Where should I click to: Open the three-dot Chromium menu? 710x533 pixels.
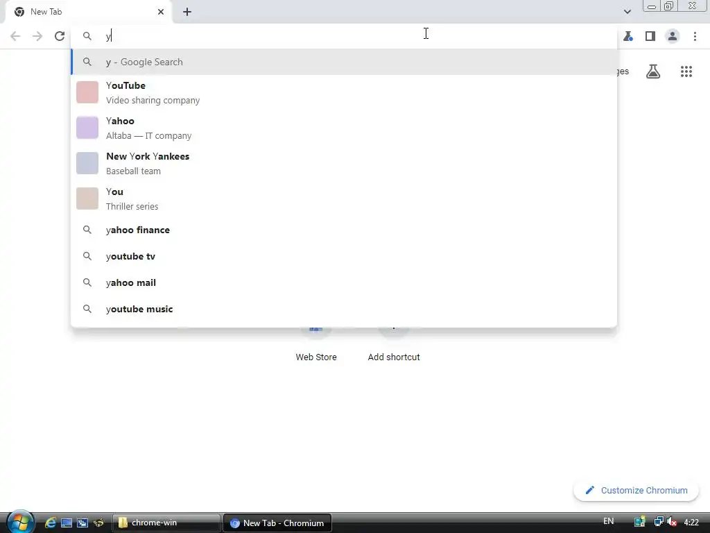tap(695, 36)
